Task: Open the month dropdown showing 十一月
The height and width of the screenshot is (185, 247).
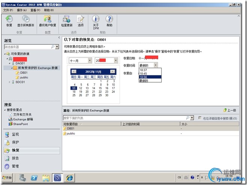Action: tap(90, 60)
